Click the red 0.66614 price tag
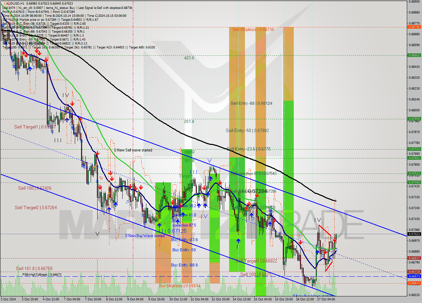 pos(414,283)
